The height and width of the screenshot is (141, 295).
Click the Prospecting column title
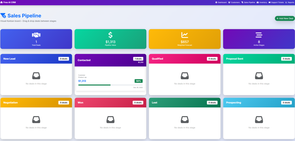point(233,103)
